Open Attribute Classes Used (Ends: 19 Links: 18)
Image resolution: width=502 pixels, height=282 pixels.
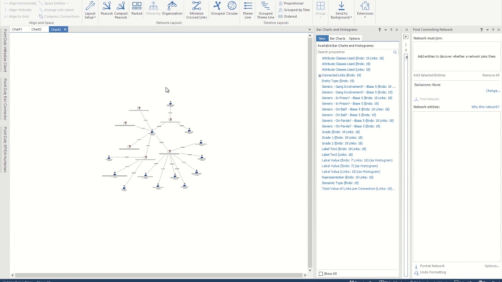[x=353, y=58]
